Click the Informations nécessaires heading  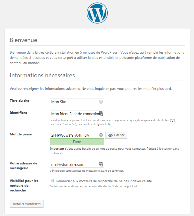point(42,75)
